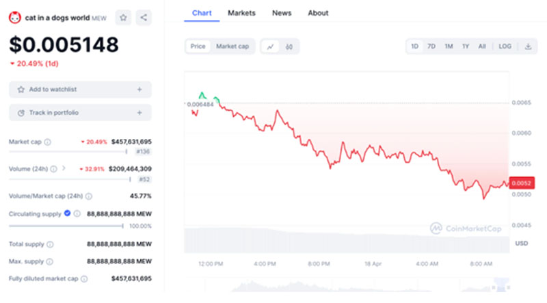The height and width of the screenshot is (303, 547).
Task: Open Volume (24h) info icon
Action: pos(53,169)
